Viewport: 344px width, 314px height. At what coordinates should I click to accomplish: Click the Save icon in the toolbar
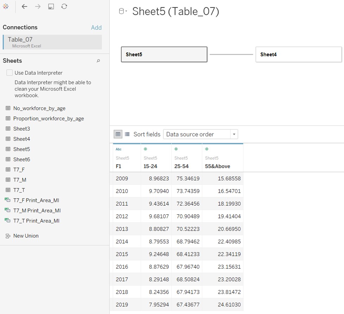[x=51, y=6]
